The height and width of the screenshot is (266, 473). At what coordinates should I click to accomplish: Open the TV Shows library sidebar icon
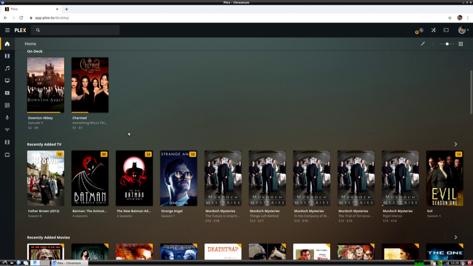point(7,80)
